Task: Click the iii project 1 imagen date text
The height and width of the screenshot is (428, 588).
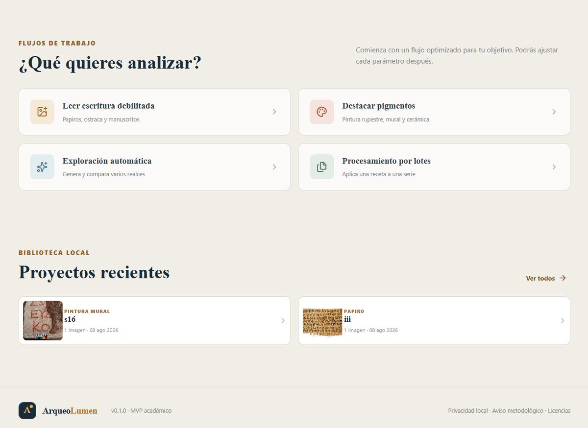Action: click(x=371, y=330)
